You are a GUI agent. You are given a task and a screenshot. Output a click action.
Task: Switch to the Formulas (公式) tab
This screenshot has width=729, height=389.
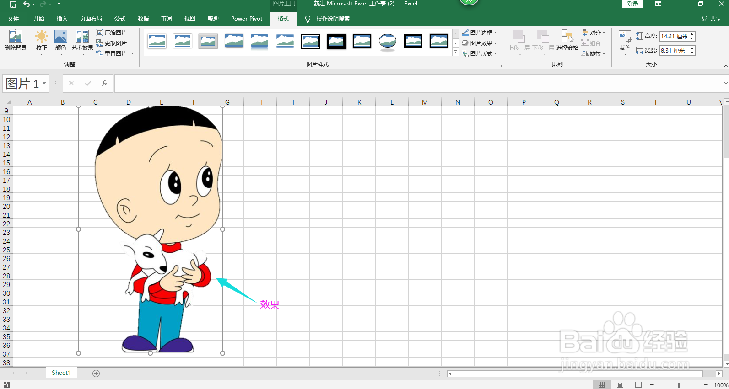click(x=120, y=19)
